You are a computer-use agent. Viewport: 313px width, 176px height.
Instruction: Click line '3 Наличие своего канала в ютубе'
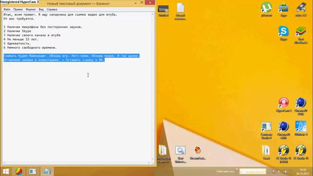click(32, 35)
